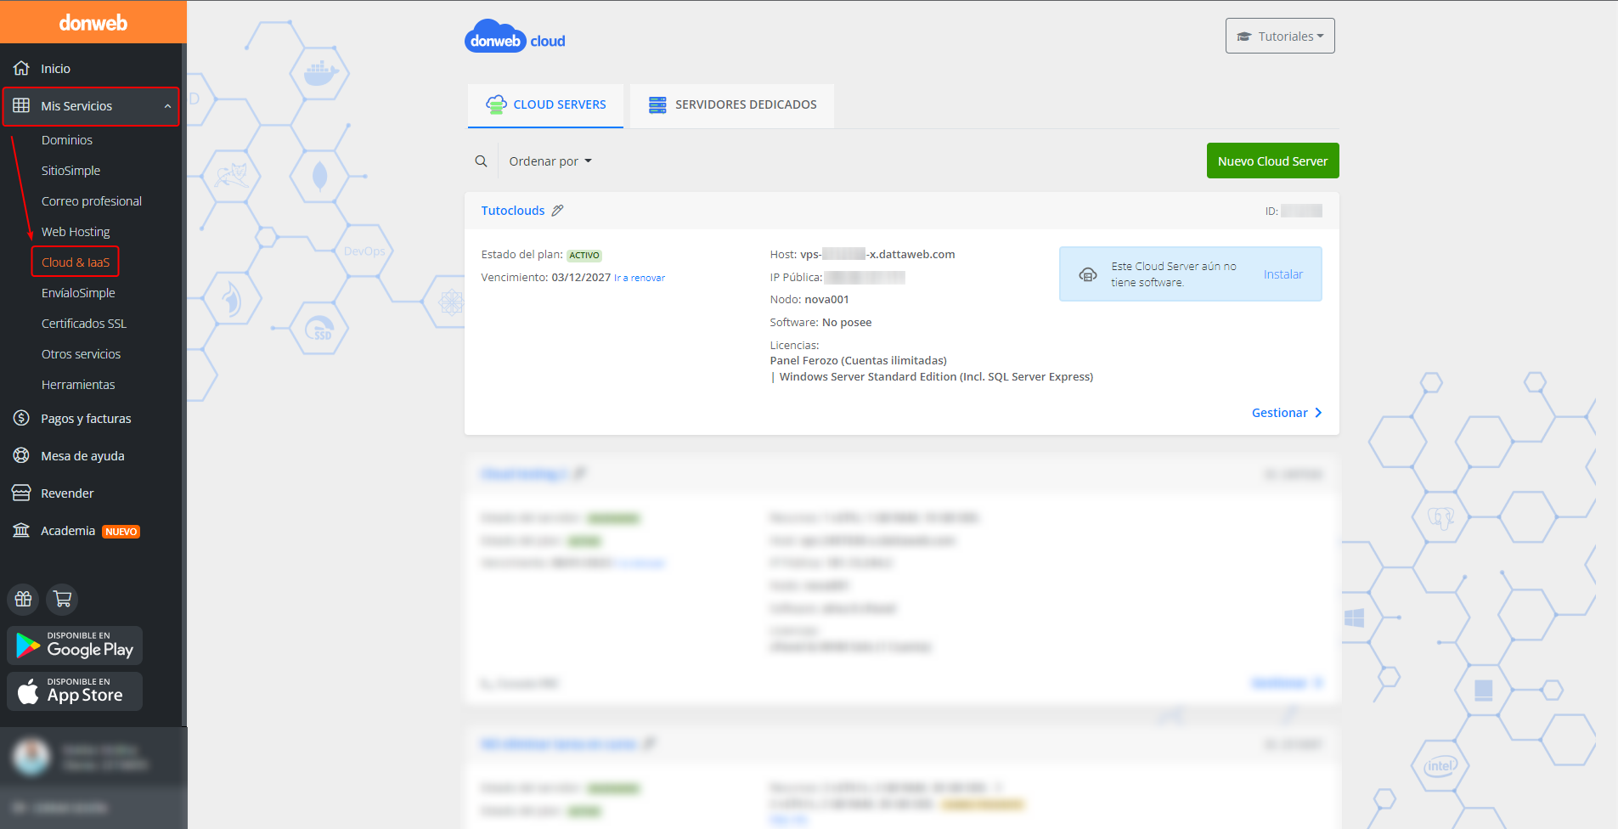
Task: Open SitioSimple in the sidebar
Action: 70,171
